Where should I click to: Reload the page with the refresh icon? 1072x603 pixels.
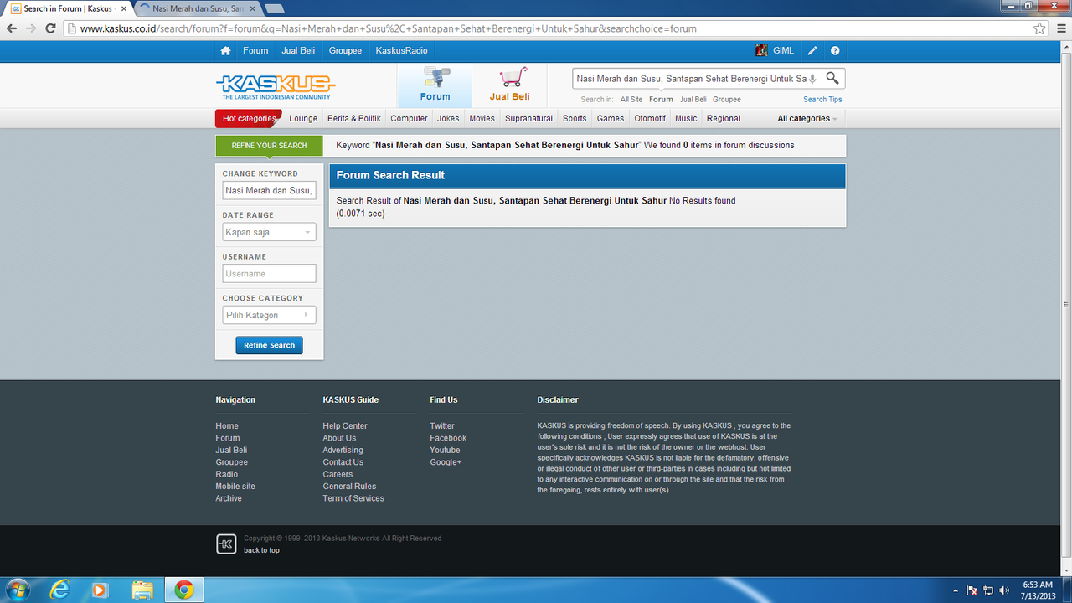[50, 28]
